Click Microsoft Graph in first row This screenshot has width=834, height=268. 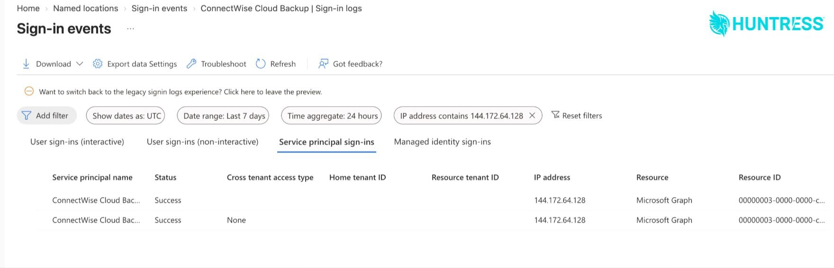pyautogui.click(x=664, y=200)
